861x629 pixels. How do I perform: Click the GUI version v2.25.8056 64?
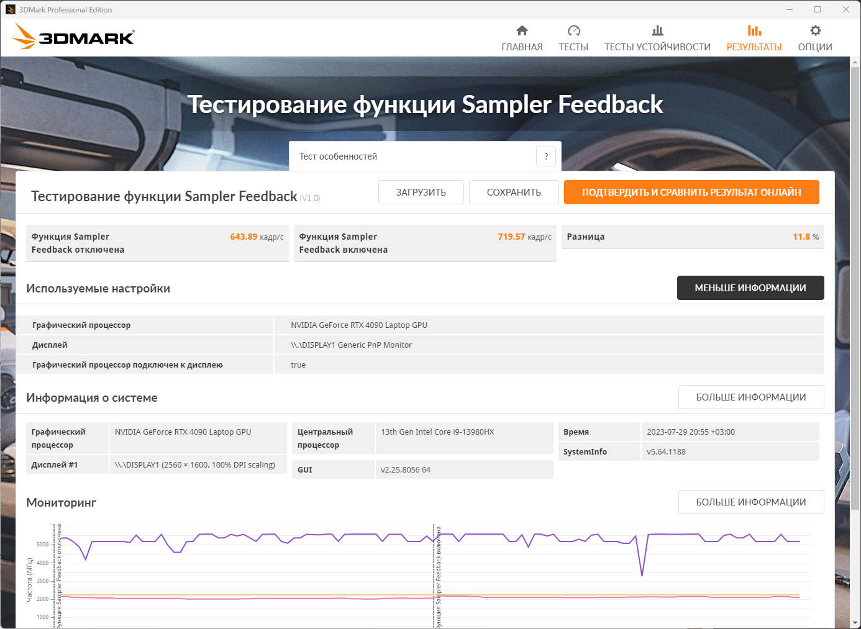[406, 470]
